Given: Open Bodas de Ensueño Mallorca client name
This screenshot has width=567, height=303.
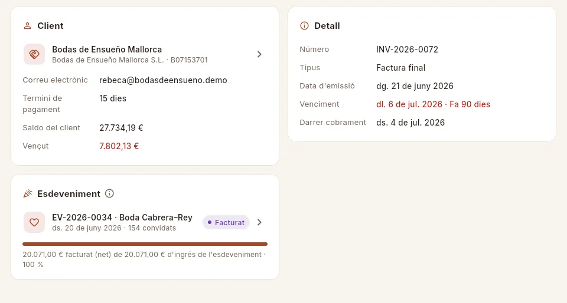Looking at the screenshot, I should (x=107, y=50).
